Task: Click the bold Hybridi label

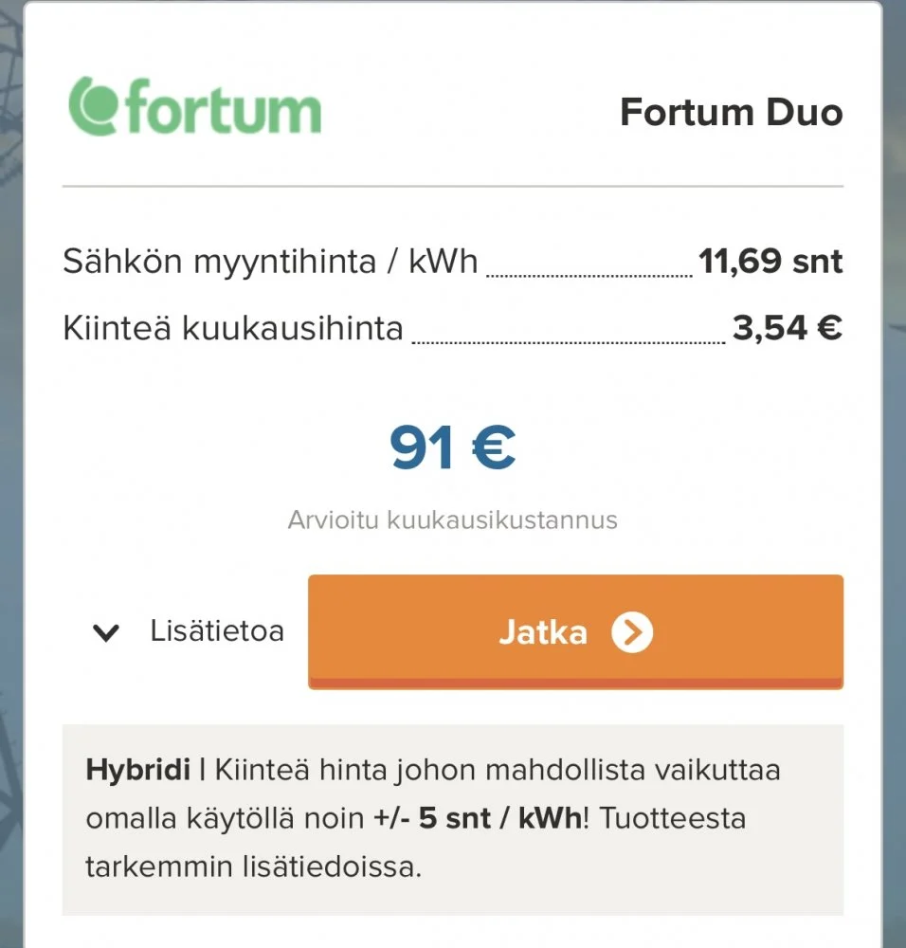Action: (x=137, y=770)
